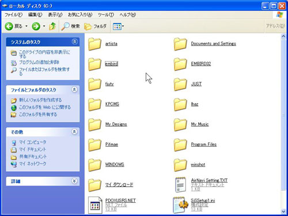The width and height of the screenshot is (288, 216).
Task: Select the embird folder icon
Action: tap(94, 64)
